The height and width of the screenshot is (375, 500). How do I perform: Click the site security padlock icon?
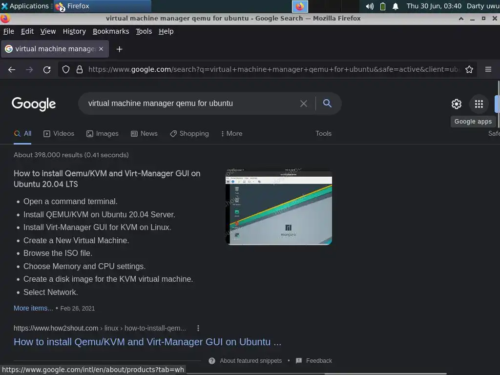pyautogui.click(x=80, y=69)
